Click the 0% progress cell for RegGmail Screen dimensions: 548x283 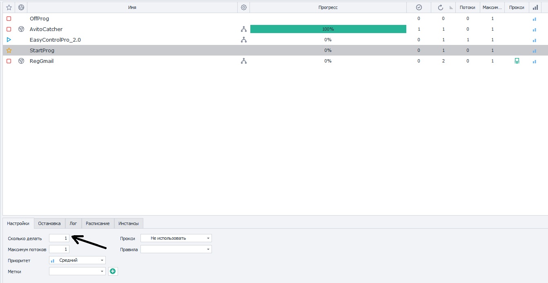coord(328,61)
